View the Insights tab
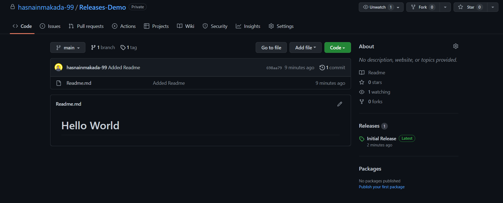The width and height of the screenshot is (503, 203). coord(248,26)
